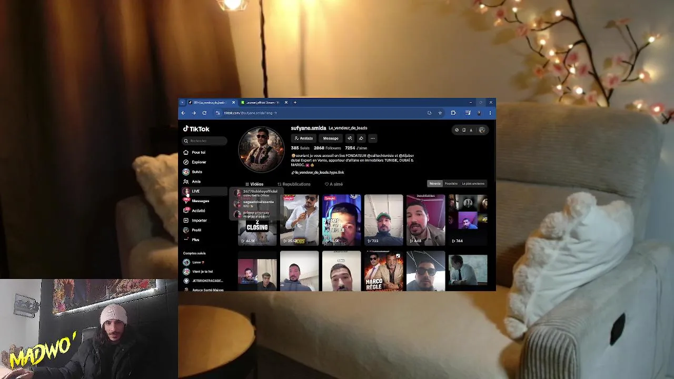The width and height of the screenshot is (674, 379).
Task: Click the Message button on profile
Action: click(x=331, y=138)
